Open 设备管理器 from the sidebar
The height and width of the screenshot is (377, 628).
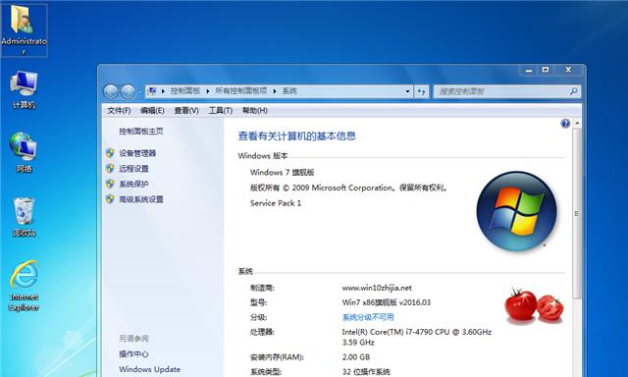(137, 153)
